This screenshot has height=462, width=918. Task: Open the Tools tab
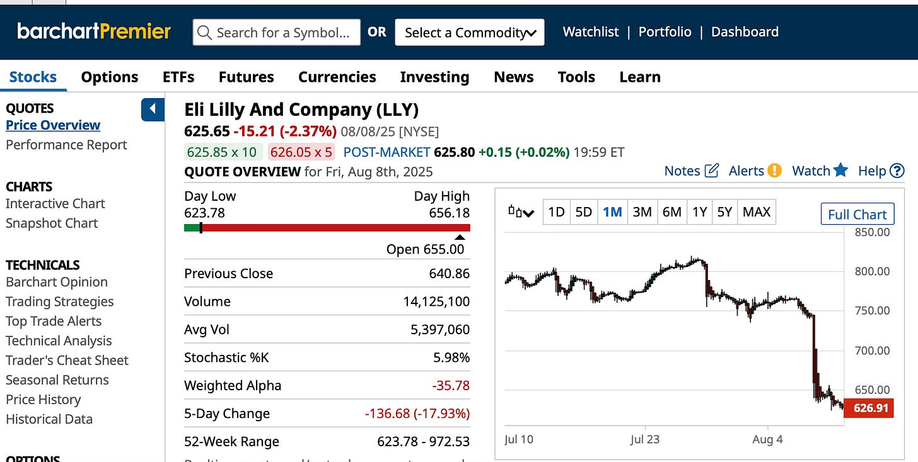[x=576, y=77]
